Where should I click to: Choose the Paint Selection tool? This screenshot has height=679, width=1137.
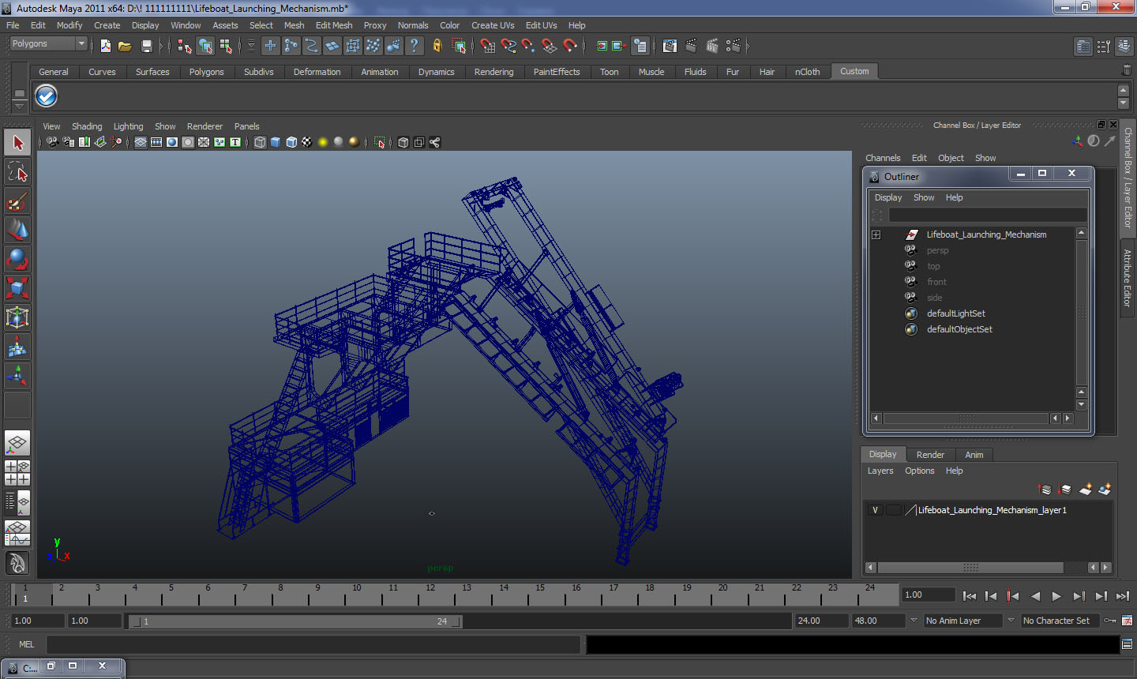[17, 201]
